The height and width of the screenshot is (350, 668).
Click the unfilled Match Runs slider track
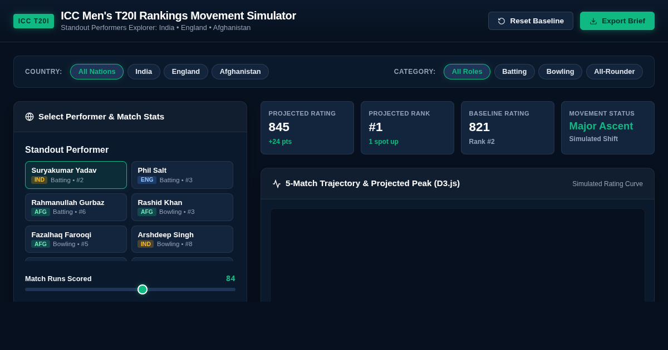191,289
